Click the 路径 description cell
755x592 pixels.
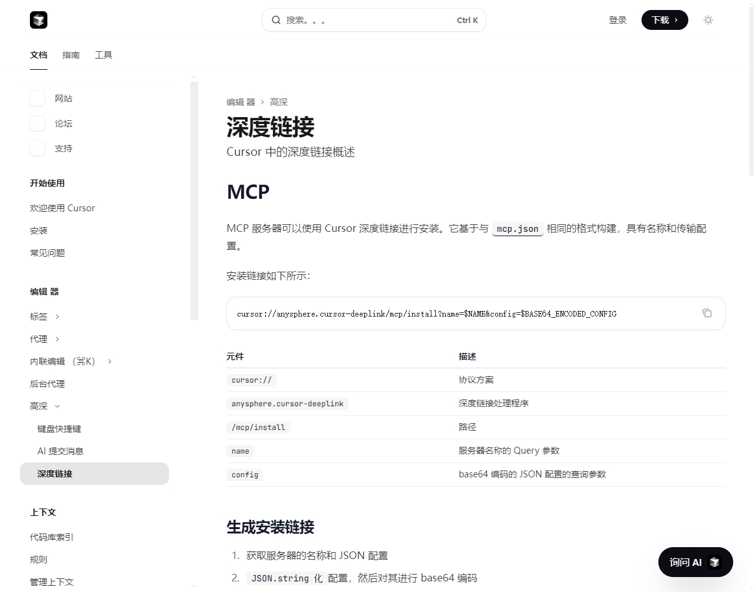[468, 427]
